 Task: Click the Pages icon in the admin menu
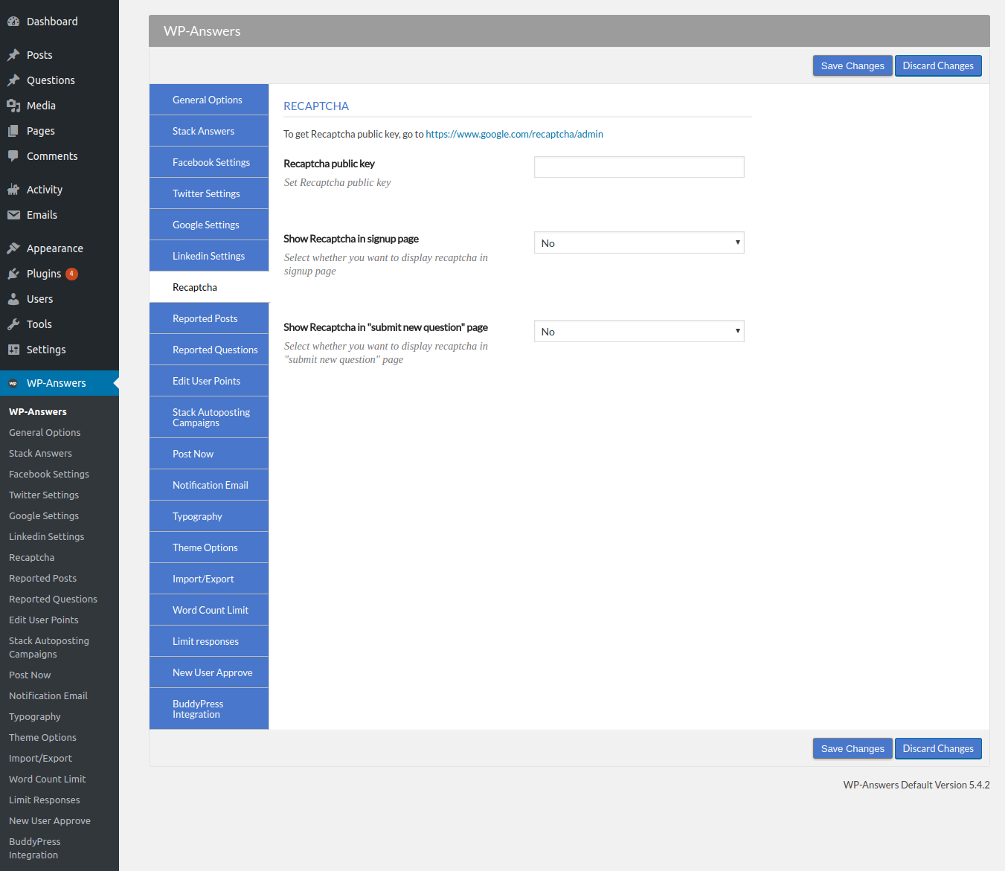(13, 131)
